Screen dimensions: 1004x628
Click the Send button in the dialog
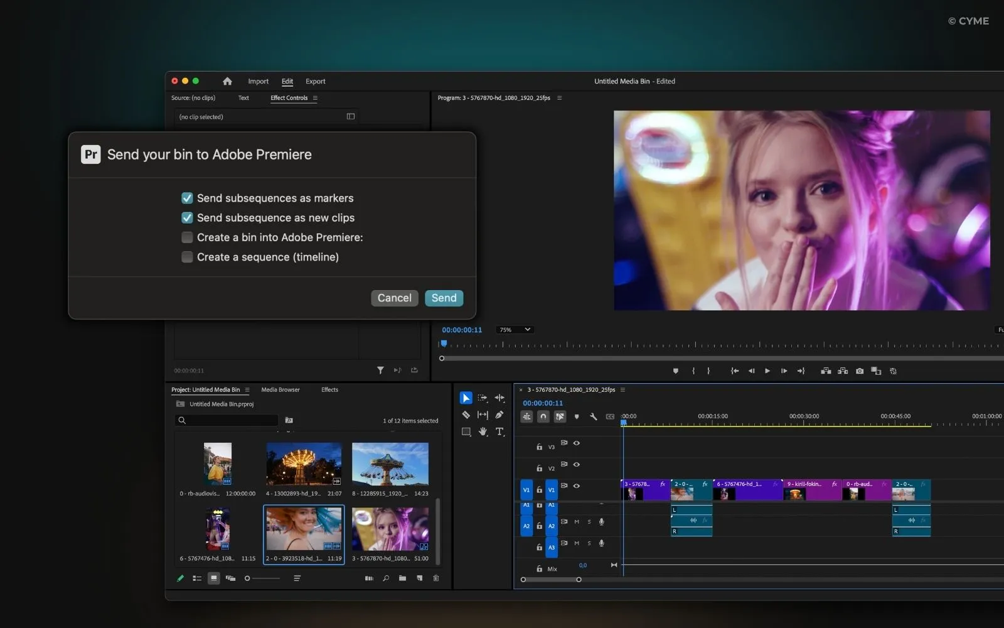tap(444, 298)
